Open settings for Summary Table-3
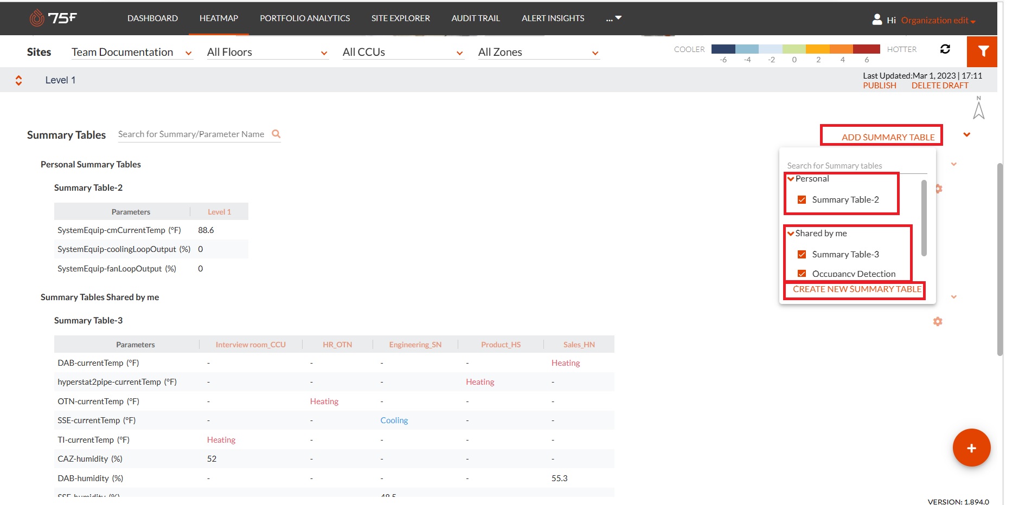 pos(938,321)
